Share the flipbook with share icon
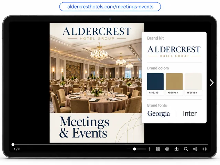The image size is (220, 165). [x=195, y=149]
